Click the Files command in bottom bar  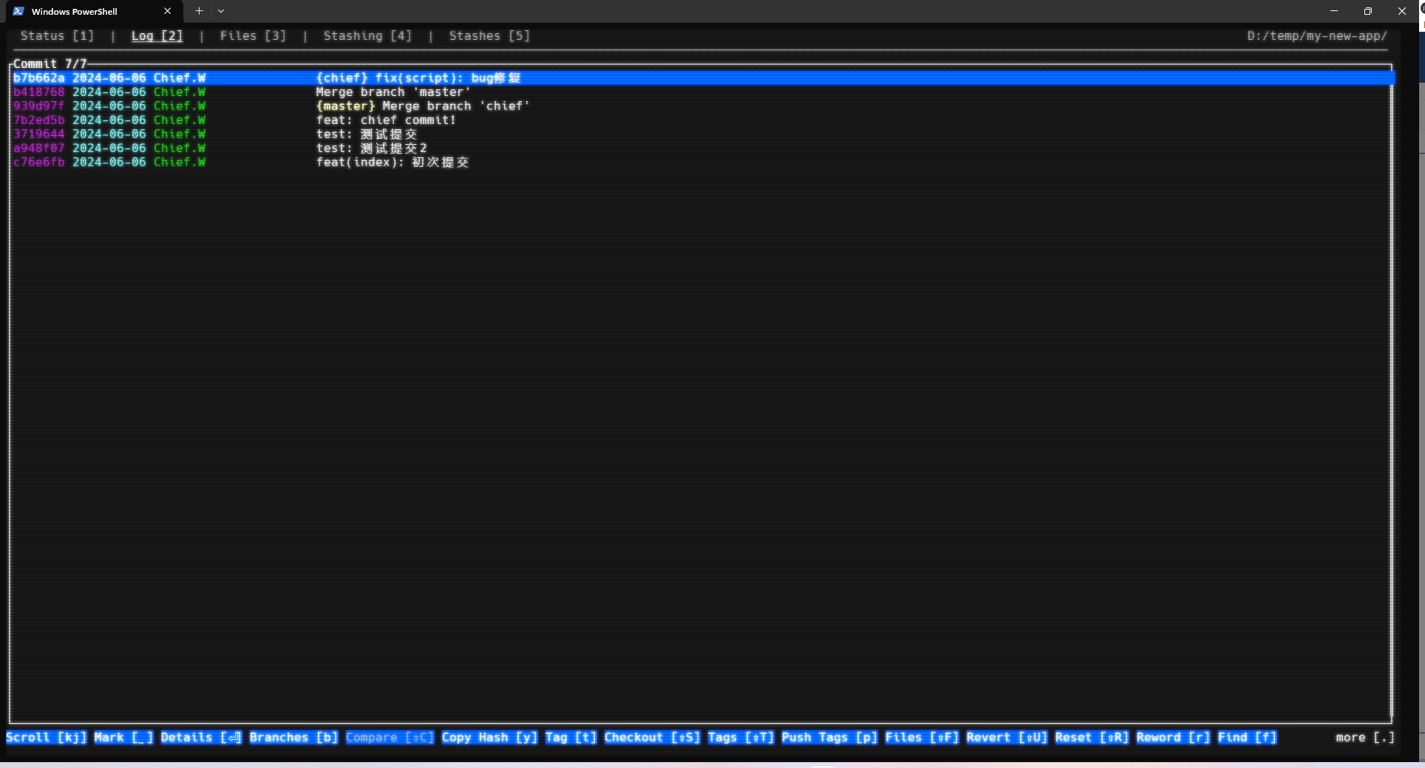point(922,738)
